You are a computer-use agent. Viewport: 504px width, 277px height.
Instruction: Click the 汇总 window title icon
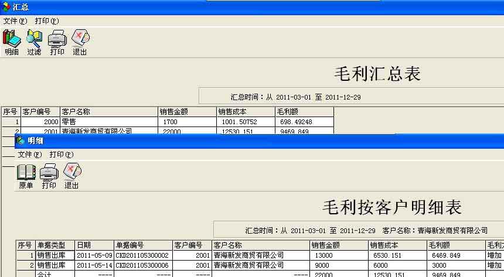[6, 6]
